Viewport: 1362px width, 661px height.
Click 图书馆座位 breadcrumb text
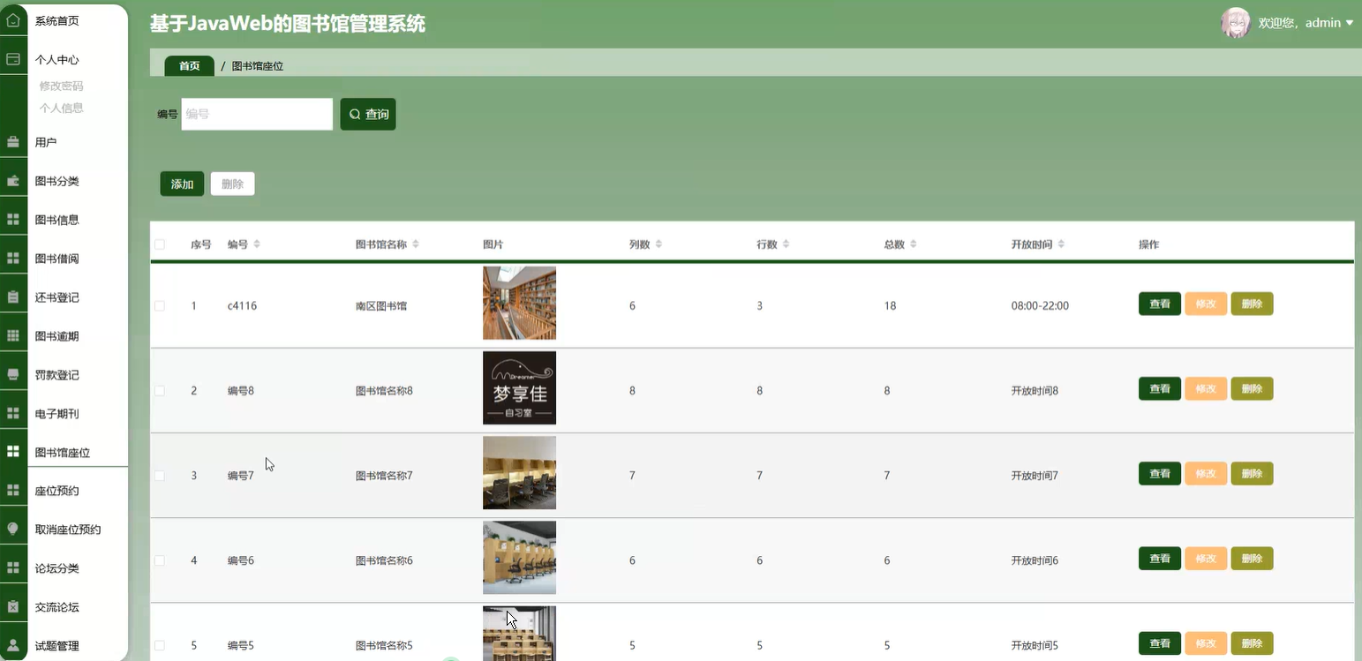(258, 66)
